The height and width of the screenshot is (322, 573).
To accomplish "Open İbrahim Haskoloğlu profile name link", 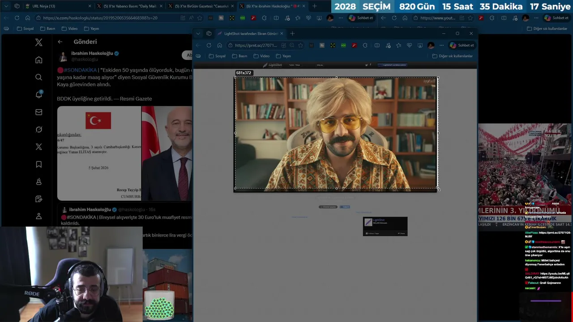I will coord(92,53).
